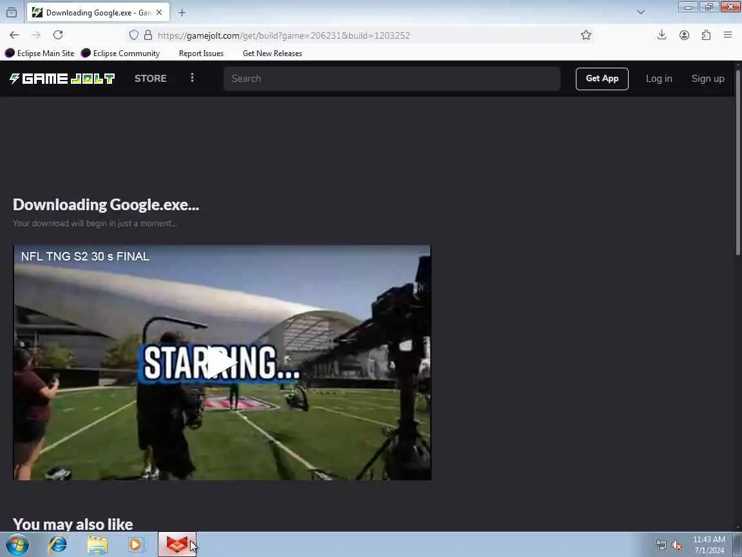Click the You may also like heading
742x557 pixels.
73,524
